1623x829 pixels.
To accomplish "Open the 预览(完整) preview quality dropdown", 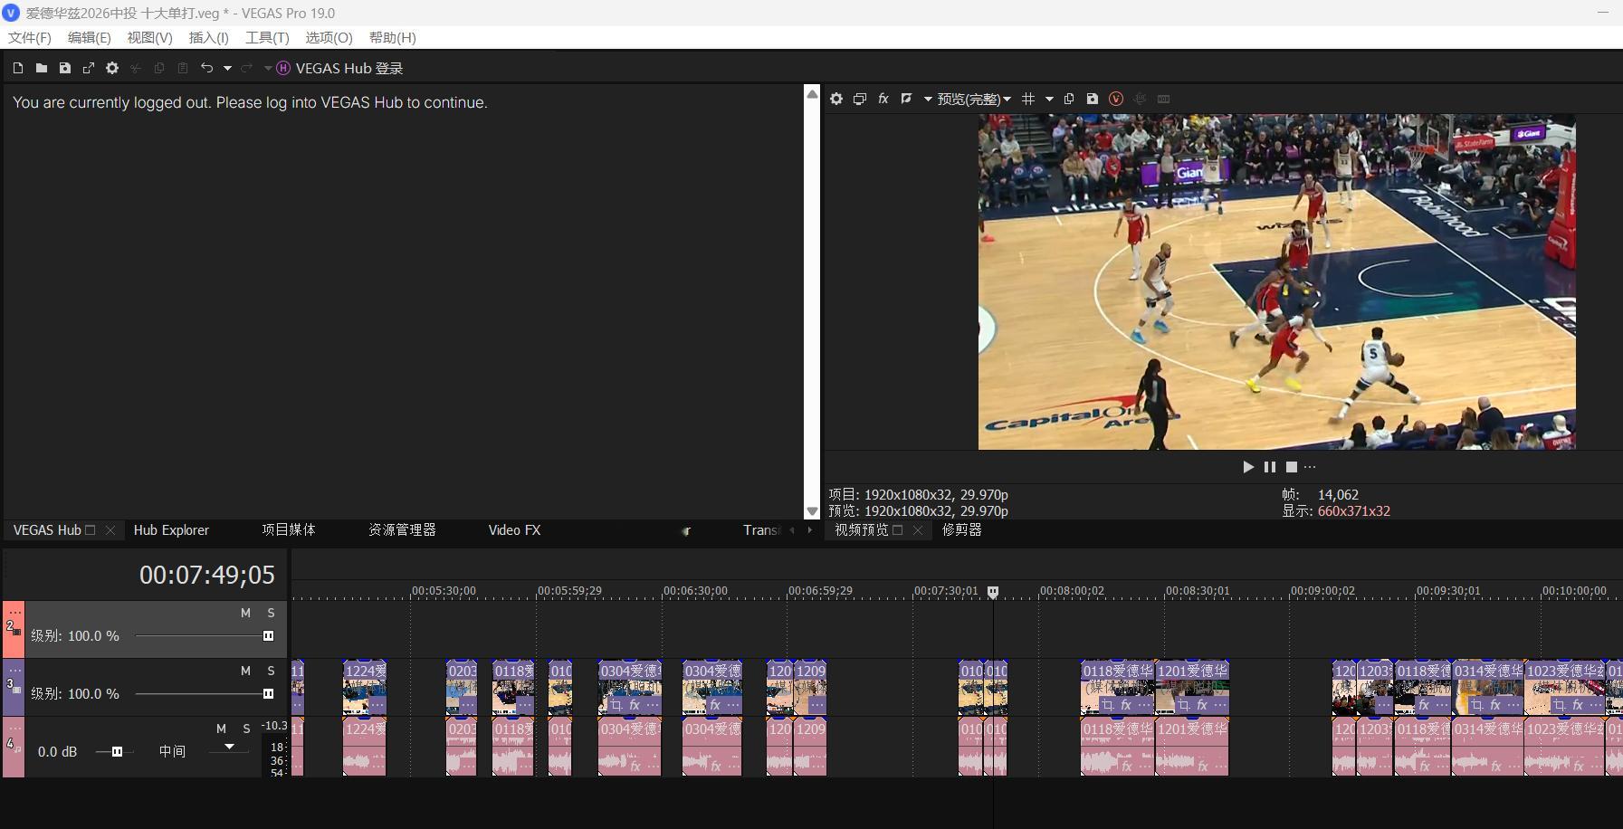I will (x=974, y=99).
